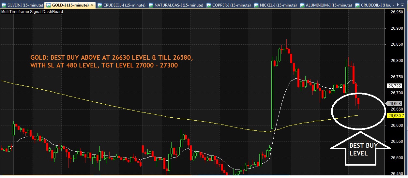Click the 26,800 axis value
This screenshot has height=178, width=408.
[397, 61]
